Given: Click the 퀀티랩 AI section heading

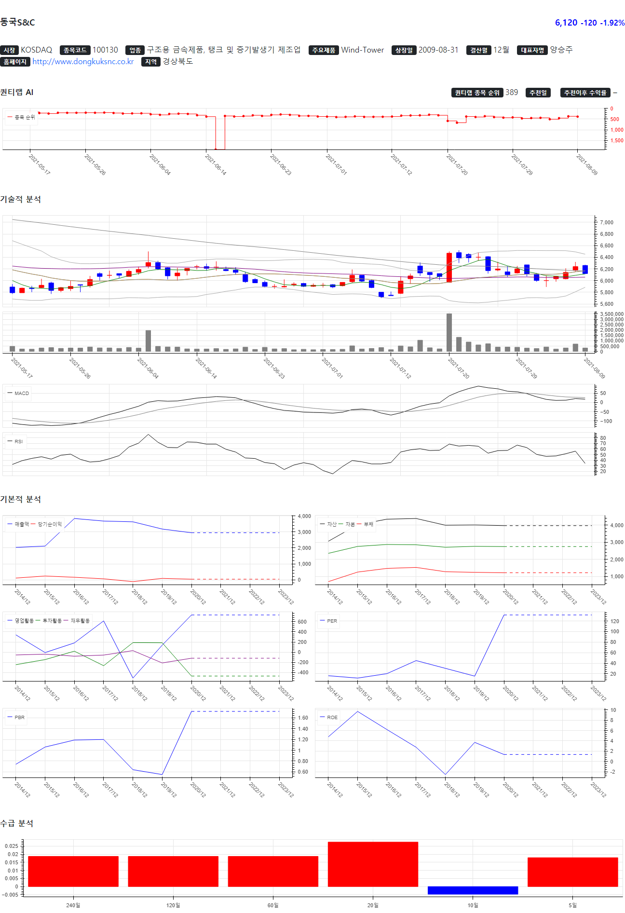Looking at the screenshot, I should [x=17, y=92].
